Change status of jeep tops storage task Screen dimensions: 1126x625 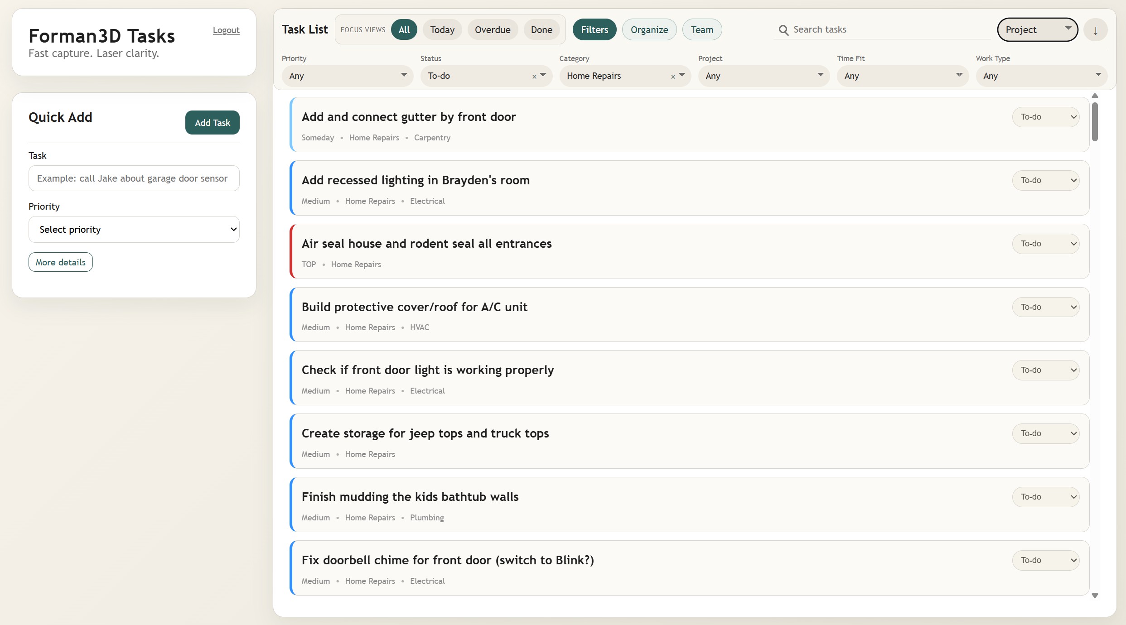pos(1046,433)
